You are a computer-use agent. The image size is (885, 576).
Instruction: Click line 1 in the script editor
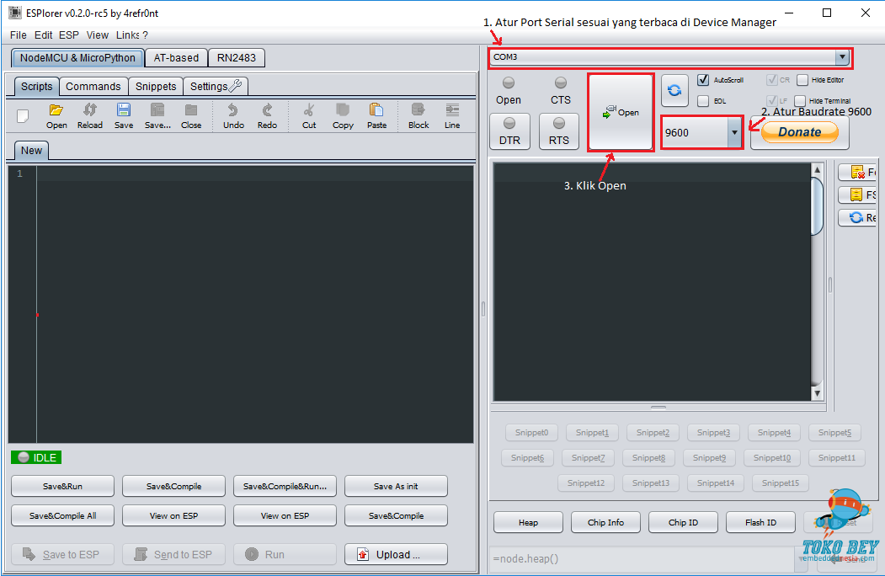[x=255, y=173]
